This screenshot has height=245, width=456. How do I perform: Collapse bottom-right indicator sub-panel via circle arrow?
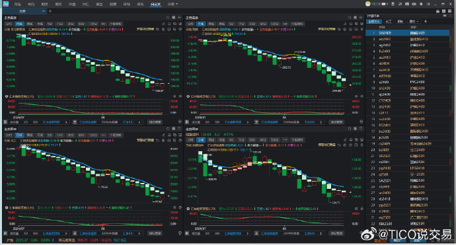pos(188,209)
